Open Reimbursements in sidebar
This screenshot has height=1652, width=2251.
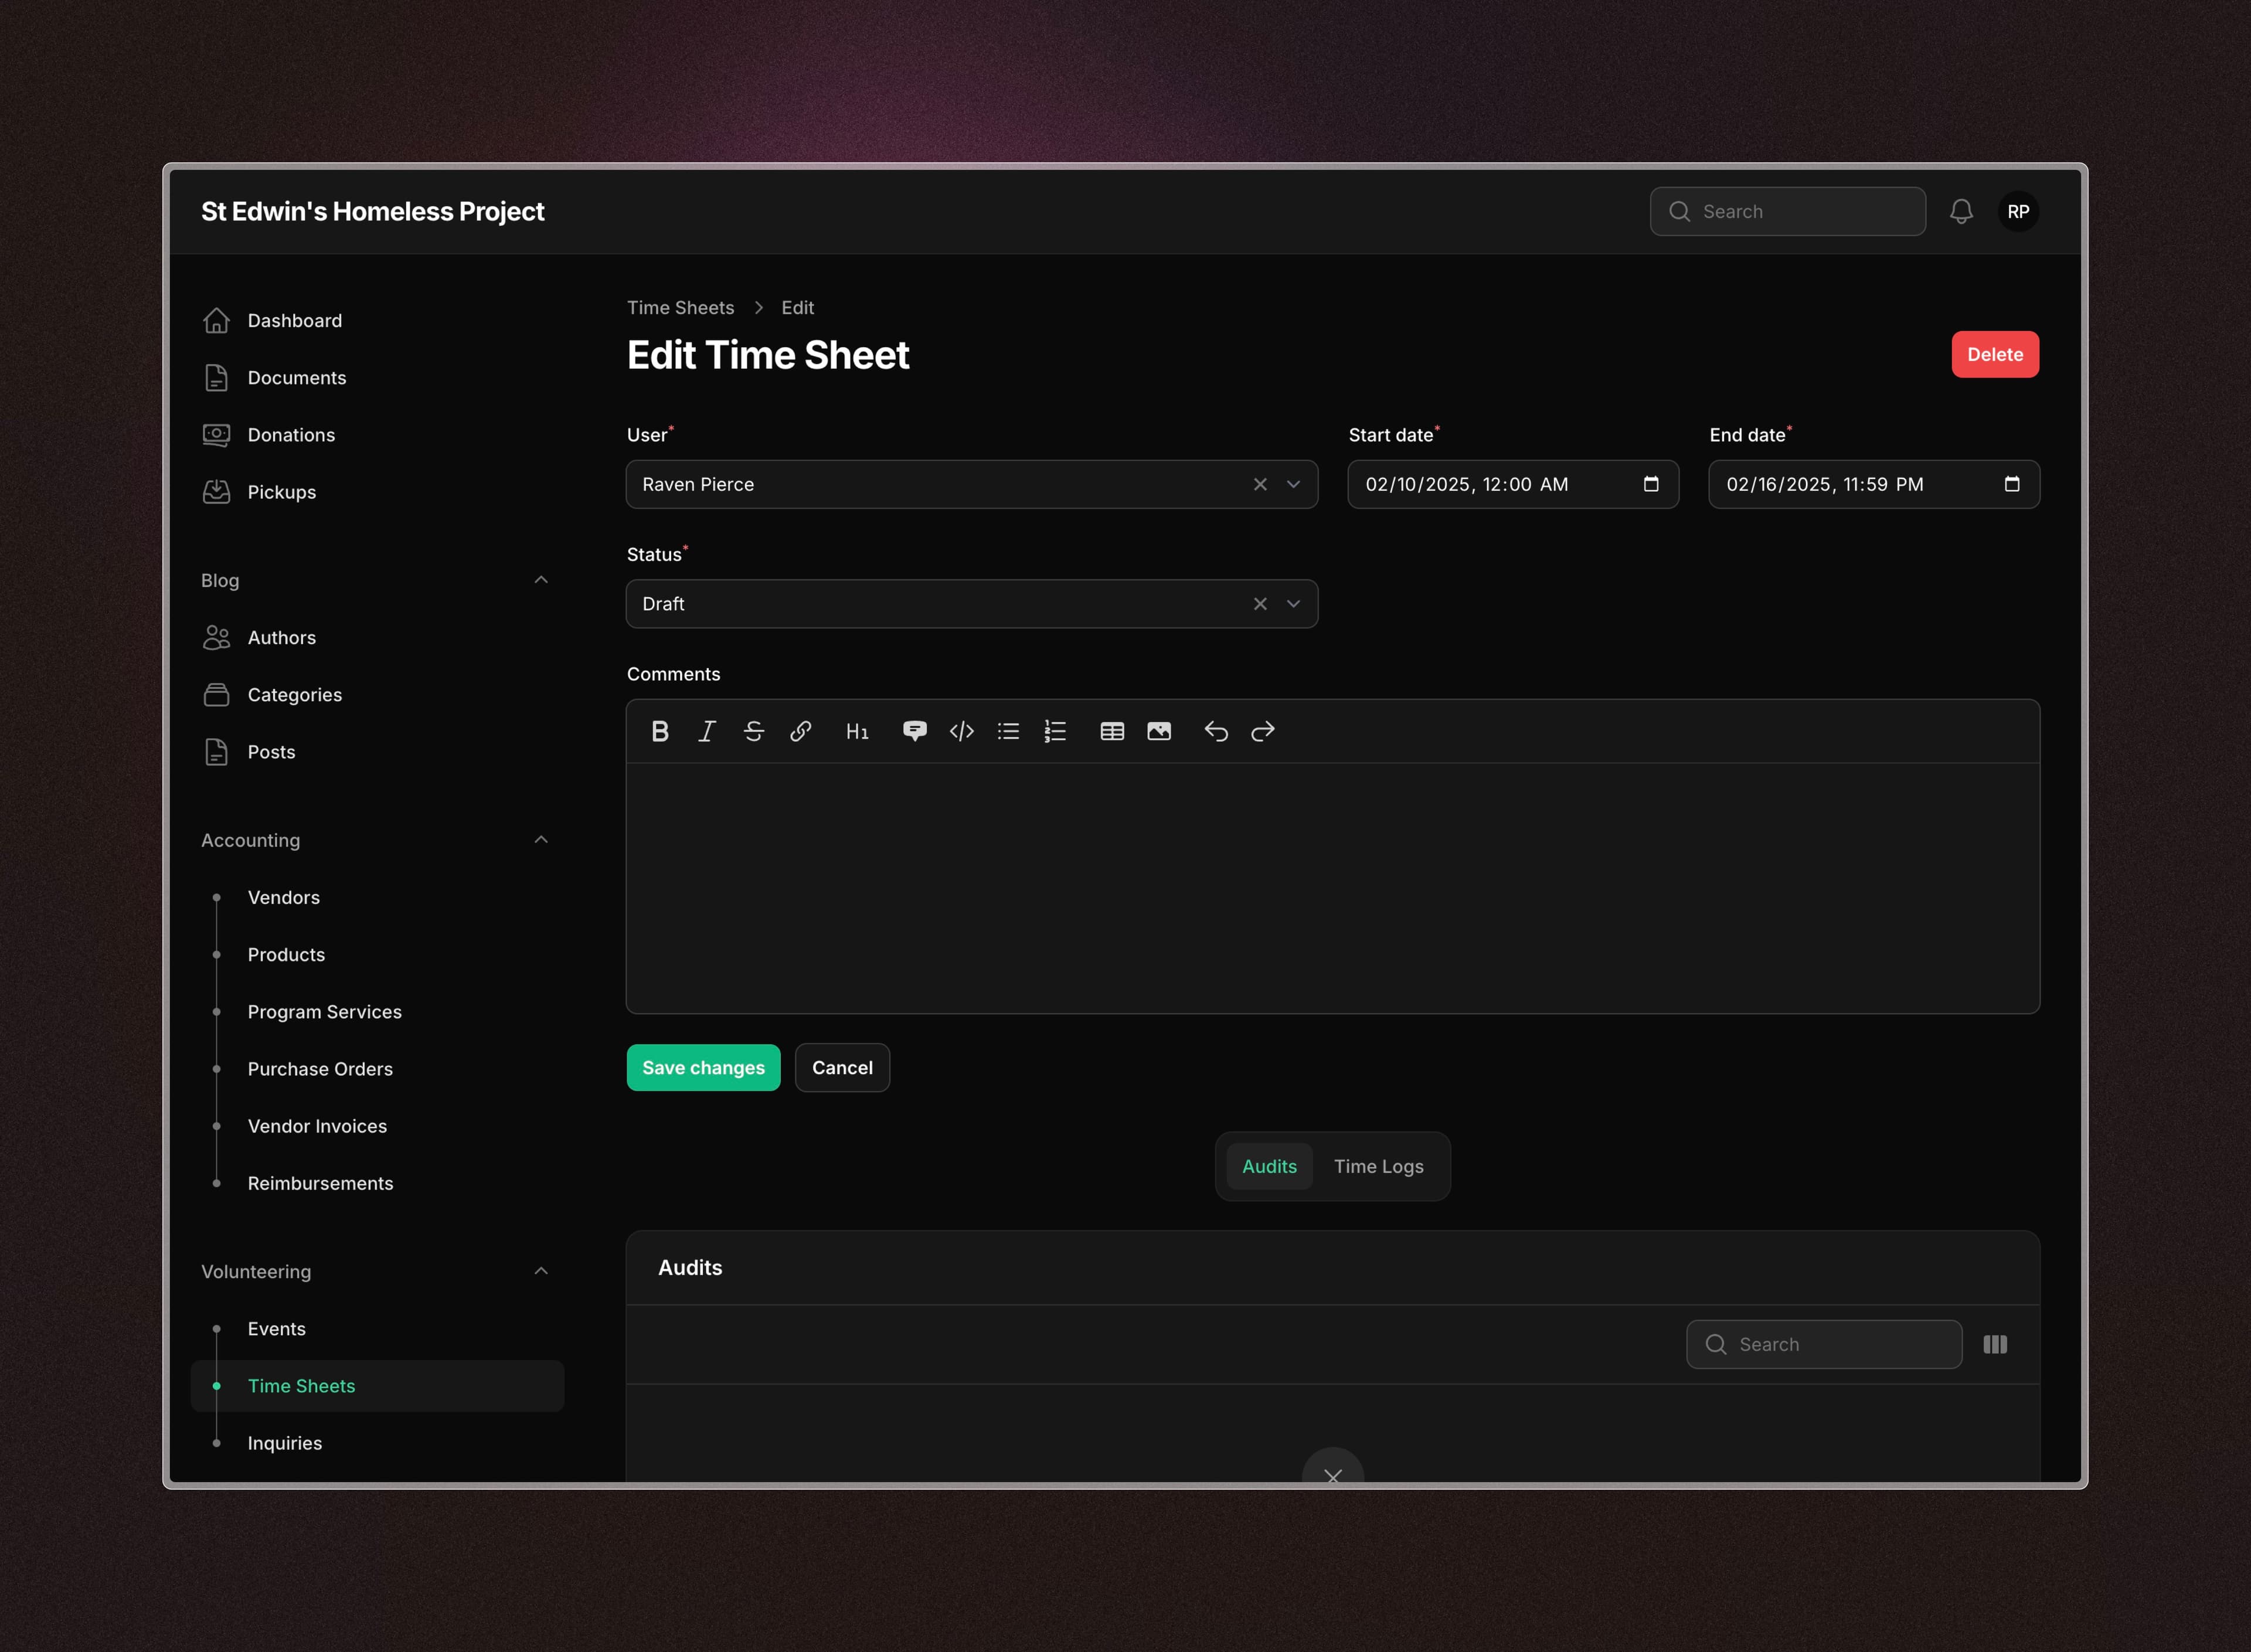point(377,1183)
